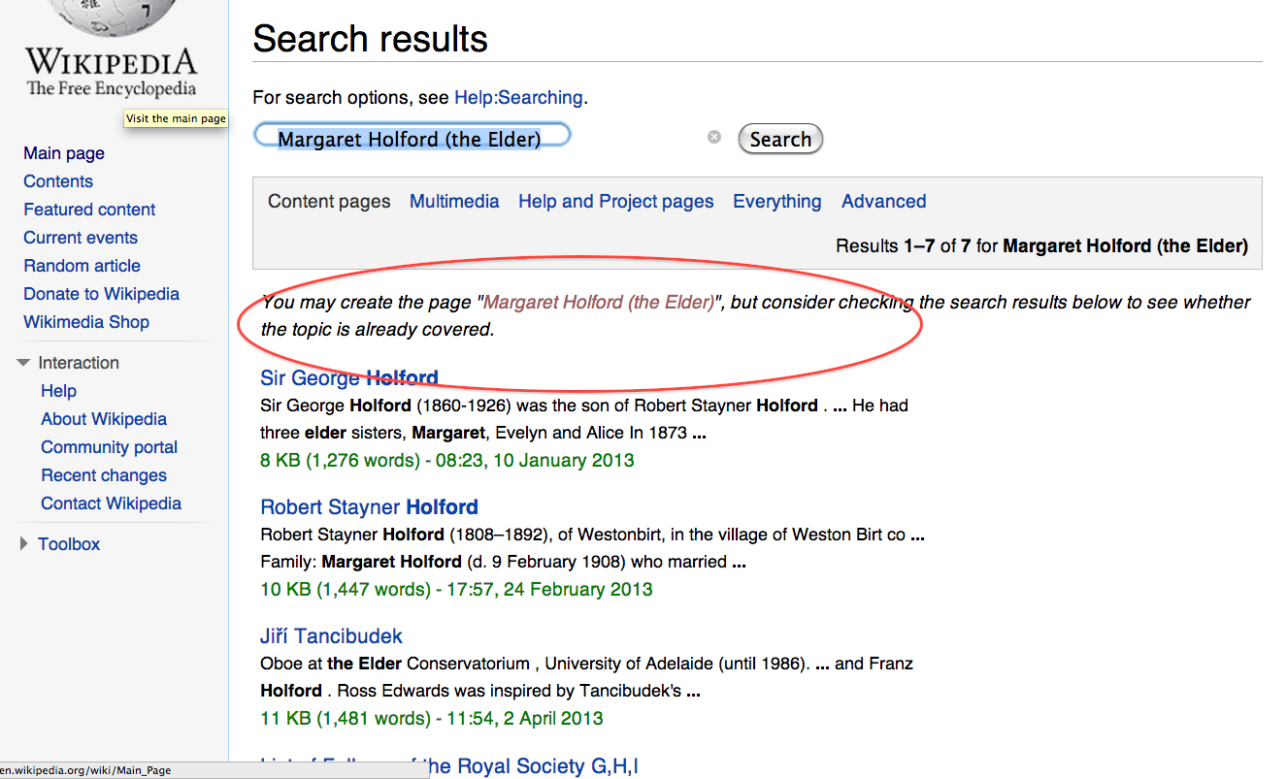Open the Help:Searching link

pyautogui.click(x=519, y=98)
